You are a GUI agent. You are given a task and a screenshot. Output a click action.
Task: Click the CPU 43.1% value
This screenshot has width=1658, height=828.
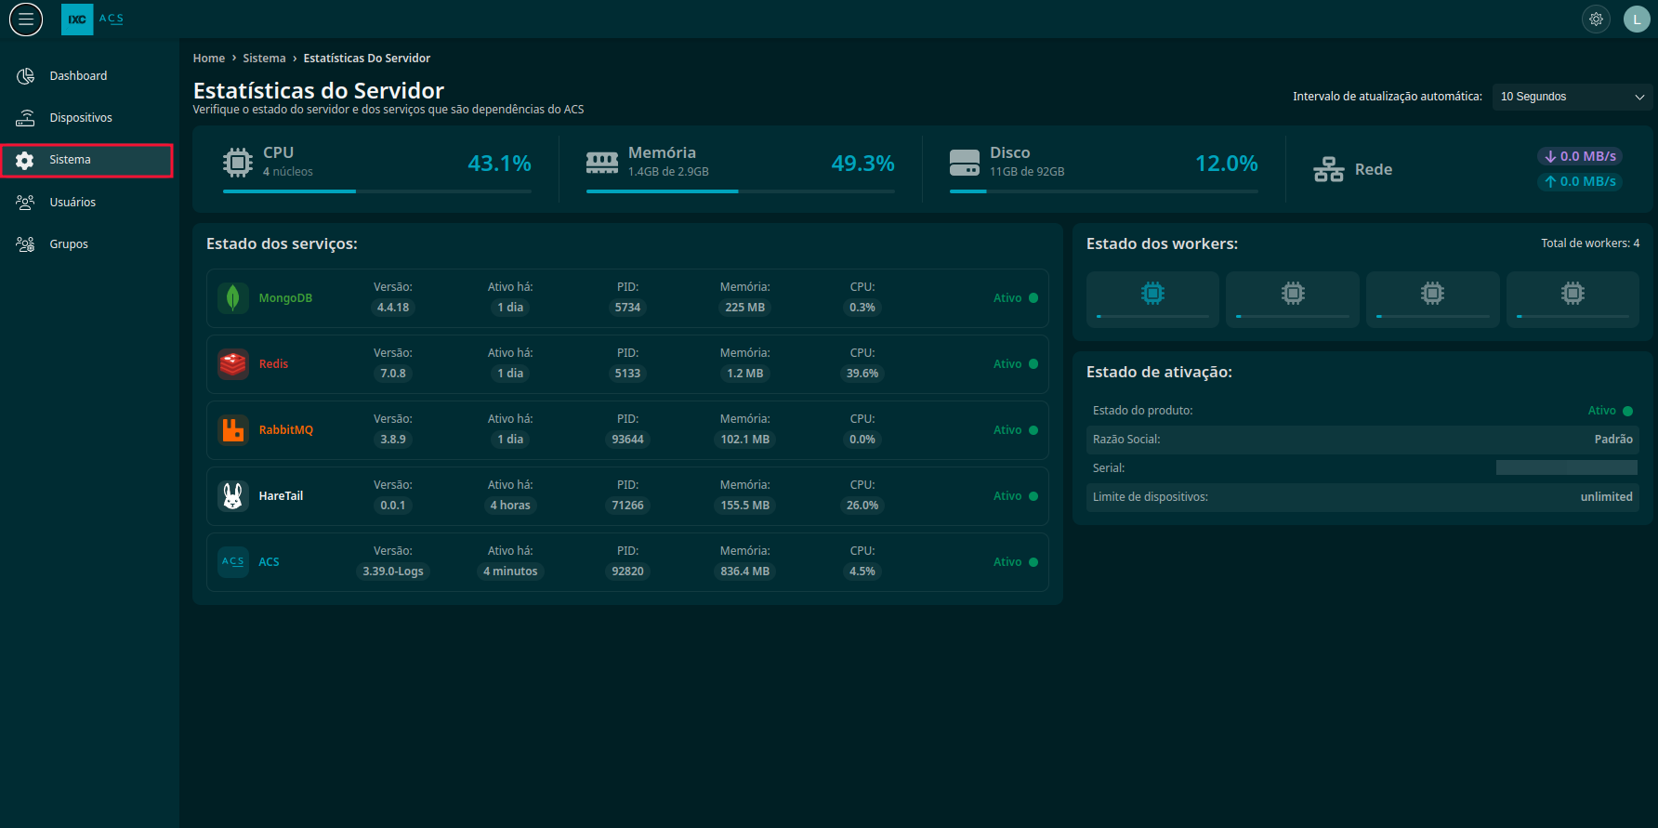click(x=499, y=164)
